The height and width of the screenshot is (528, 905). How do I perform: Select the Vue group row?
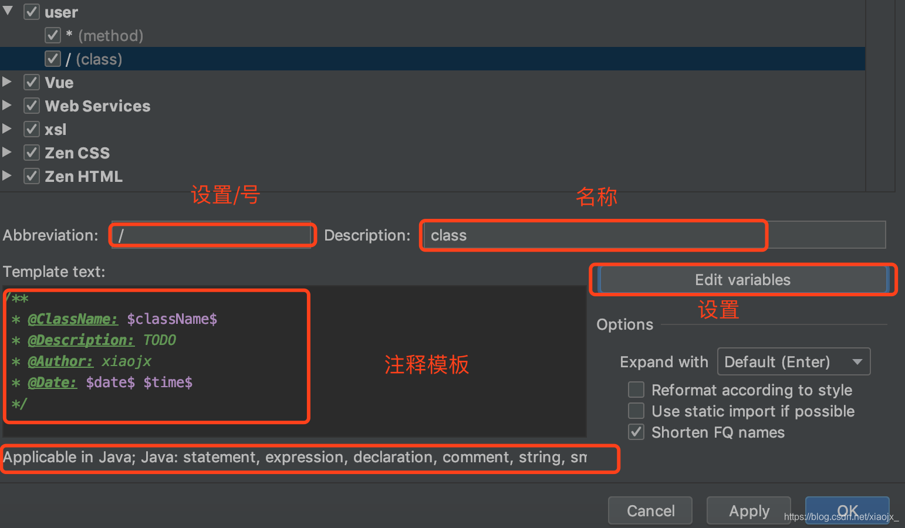tap(433, 82)
